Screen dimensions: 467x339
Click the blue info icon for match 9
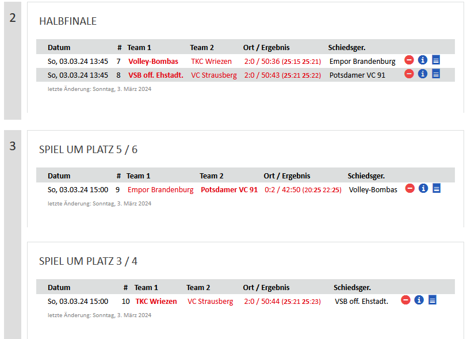coord(423,188)
